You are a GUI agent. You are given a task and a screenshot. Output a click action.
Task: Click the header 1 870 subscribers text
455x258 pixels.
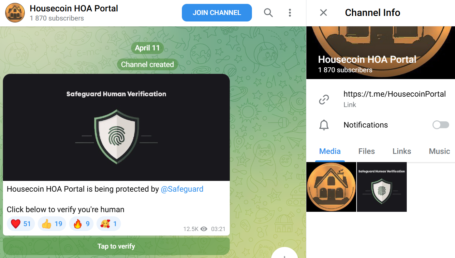[x=57, y=18]
